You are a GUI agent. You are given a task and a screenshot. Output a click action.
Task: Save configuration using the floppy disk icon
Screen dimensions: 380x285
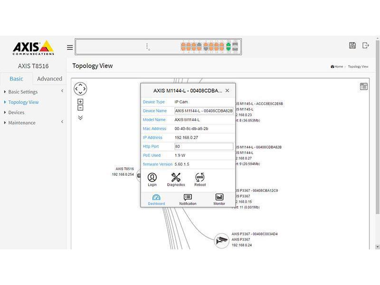(x=352, y=45)
